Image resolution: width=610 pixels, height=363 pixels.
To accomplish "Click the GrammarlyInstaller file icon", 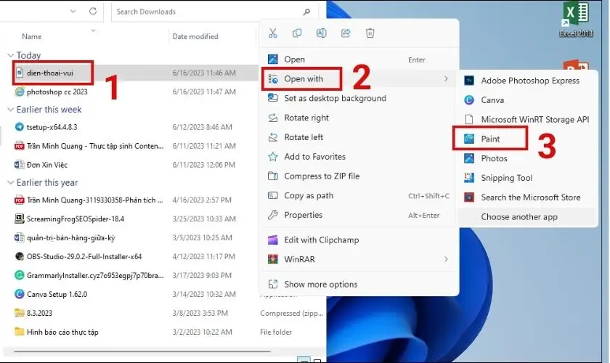I will pos(20,275).
